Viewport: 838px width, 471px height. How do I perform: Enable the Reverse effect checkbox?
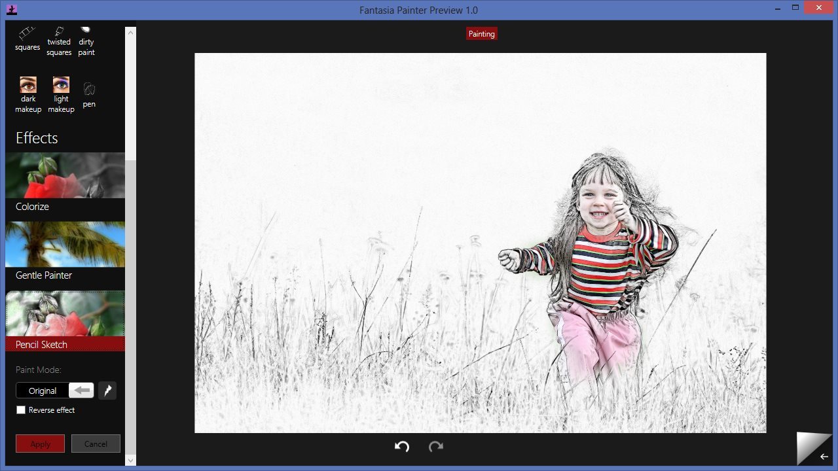(21, 410)
